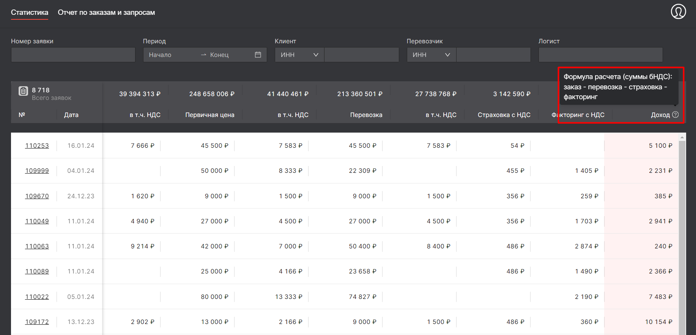Click the Факторинг с НДС column header
This screenshot has height=335, width=696.
[x=578, y=115]
